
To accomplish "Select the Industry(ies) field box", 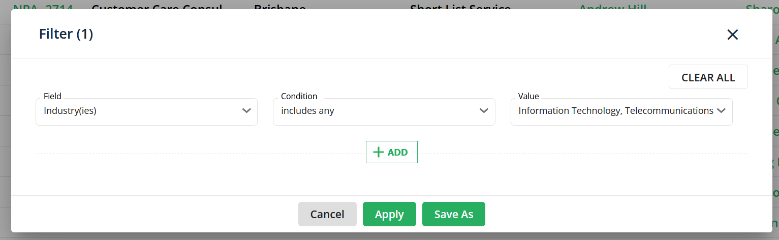I will click(146, 111).
